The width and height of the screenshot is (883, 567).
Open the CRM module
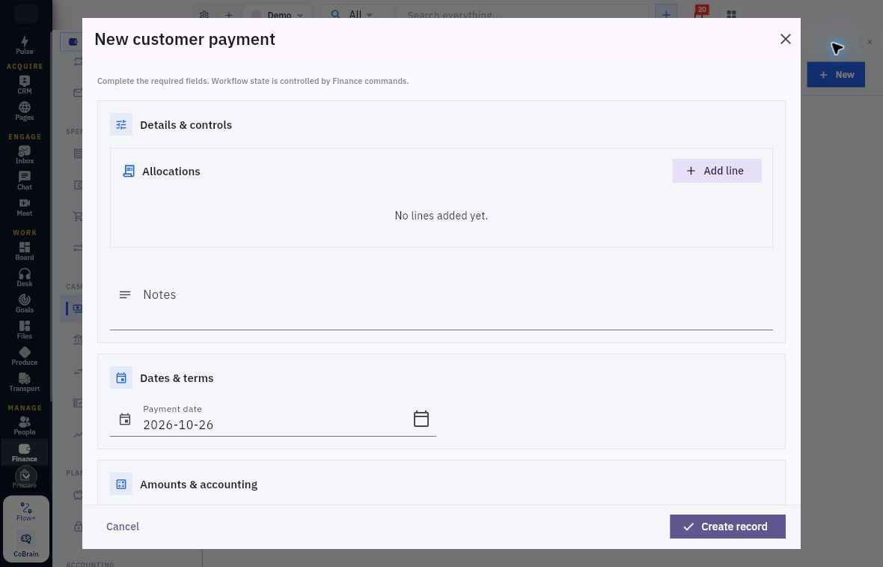tap(24, 85)
